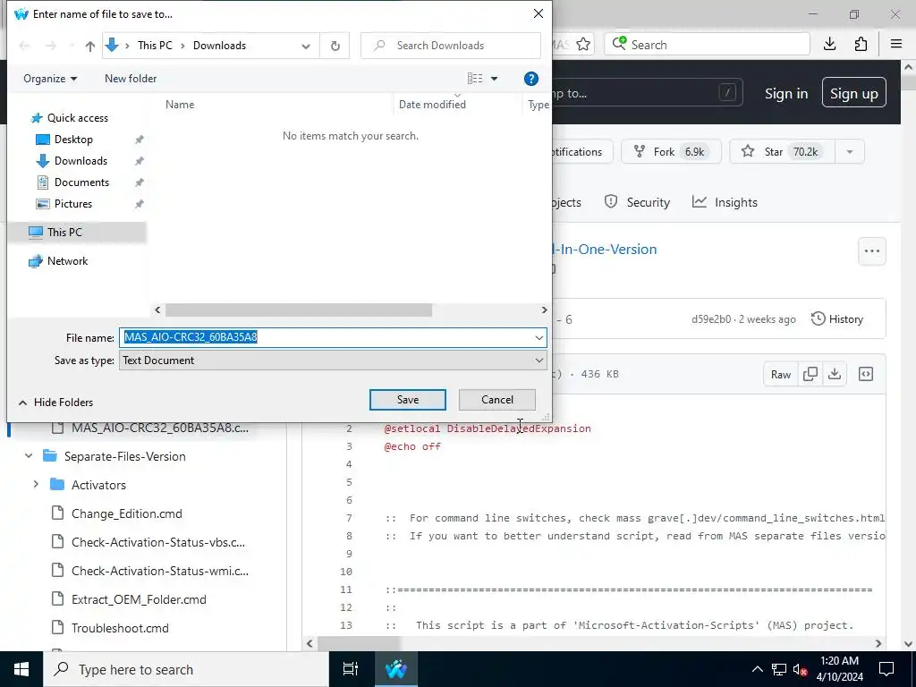Open the view options dropdown arrow

(x=494, y=79)
